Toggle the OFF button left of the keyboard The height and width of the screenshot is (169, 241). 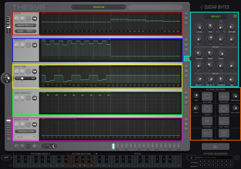pos(6,157)
